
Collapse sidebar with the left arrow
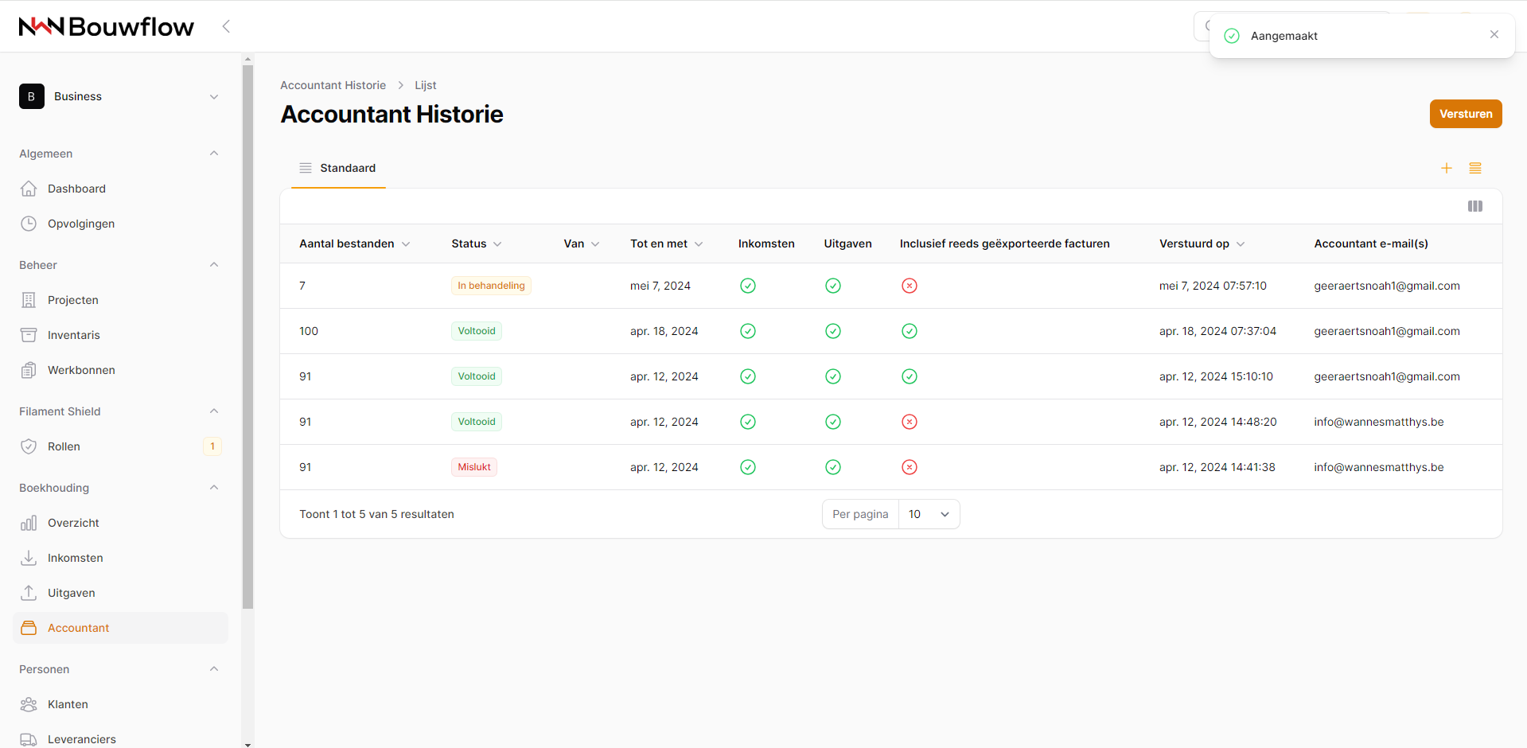click(226, 26)
